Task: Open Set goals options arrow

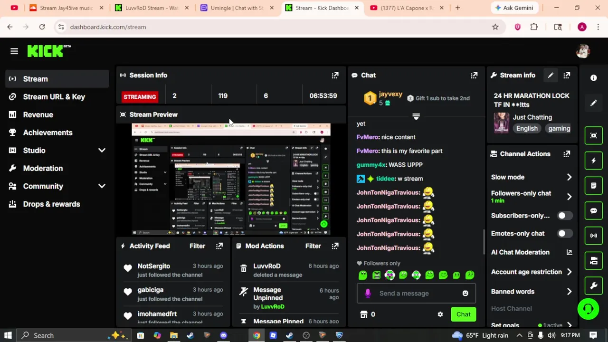Action: 569,325
